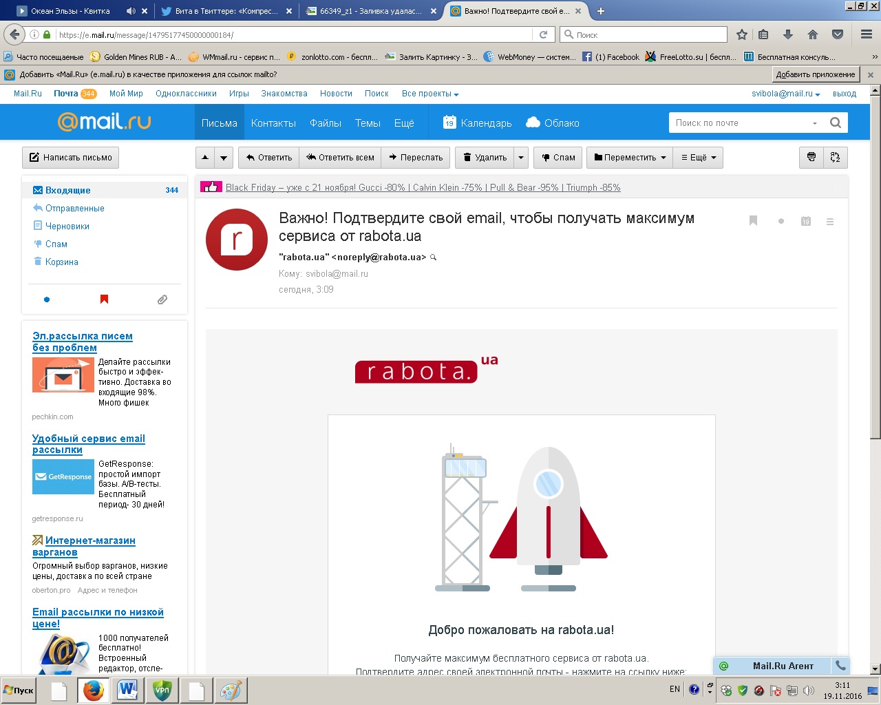Screen dimensions: 881x705
Task: Open Paint from the taskbar
Action: tap(231, 690)
